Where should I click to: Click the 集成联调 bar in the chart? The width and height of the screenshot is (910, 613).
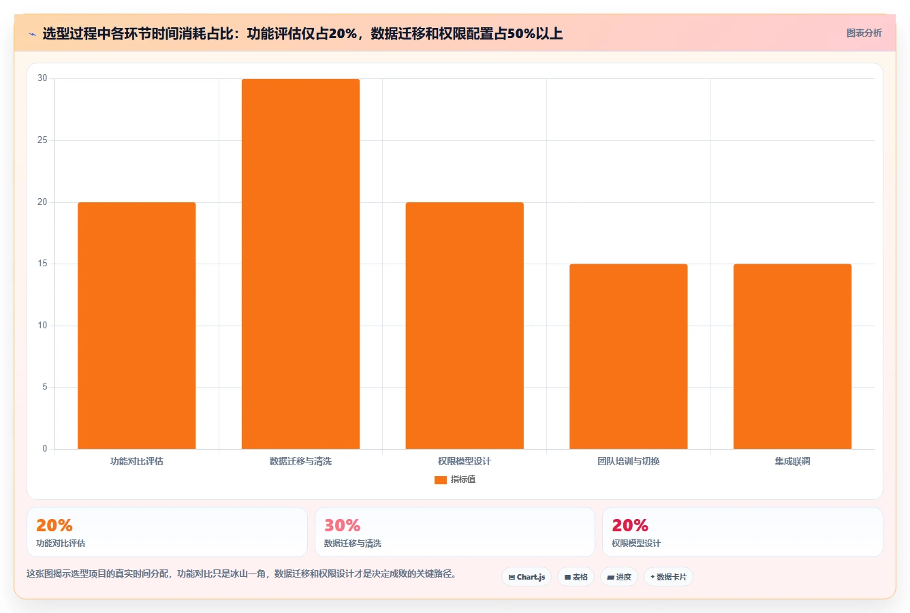pyautogui.click(x=792, y=356)
